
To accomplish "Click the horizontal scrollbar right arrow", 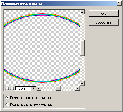I will [x=78, y=88].
